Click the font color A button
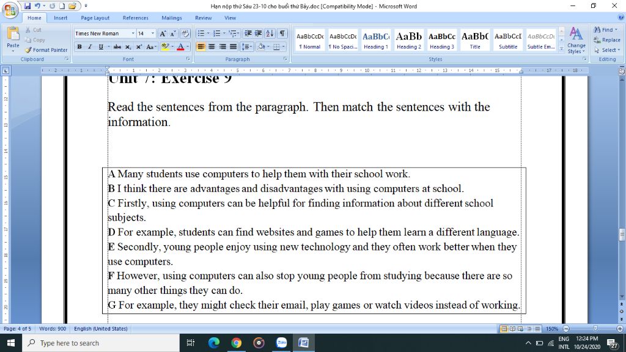Image resolution: width=626 pixels, height=352 pixels. click(x=180, y=46)
